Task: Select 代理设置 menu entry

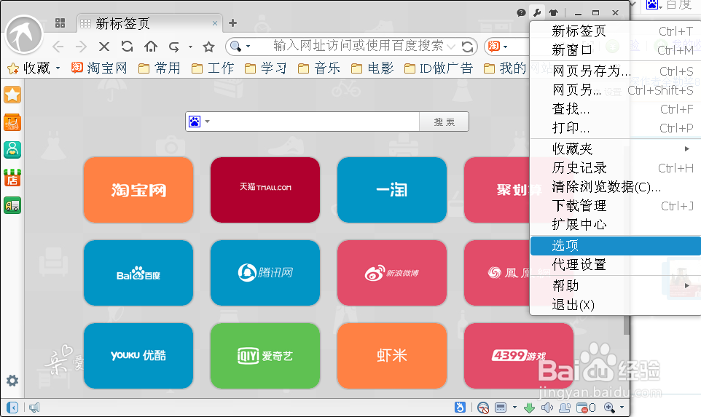Action: click(x=615, y=265)
